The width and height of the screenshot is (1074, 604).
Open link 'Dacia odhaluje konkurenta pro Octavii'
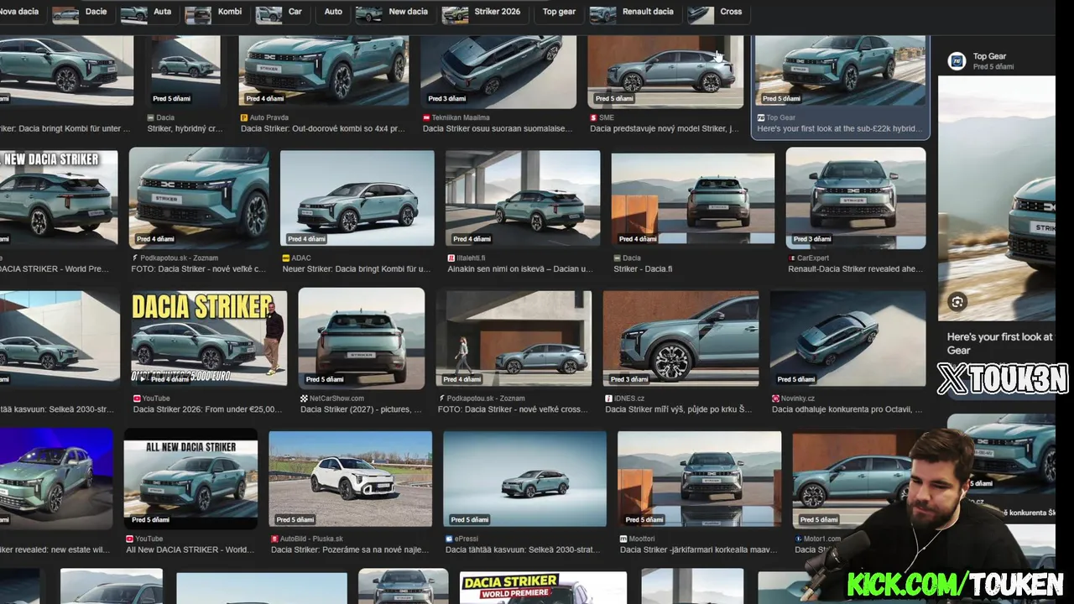[847, 409]
